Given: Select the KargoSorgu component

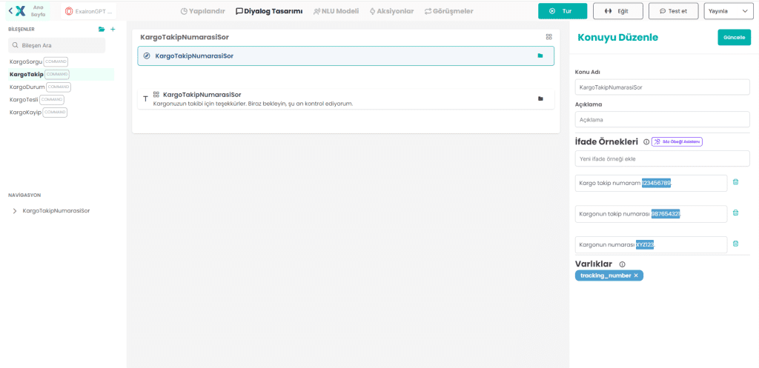Looking at the screenshot, I should click(x=39, y=62).
